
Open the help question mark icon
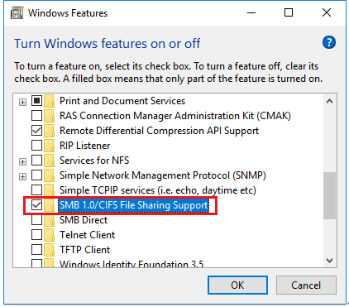[329, 42]
